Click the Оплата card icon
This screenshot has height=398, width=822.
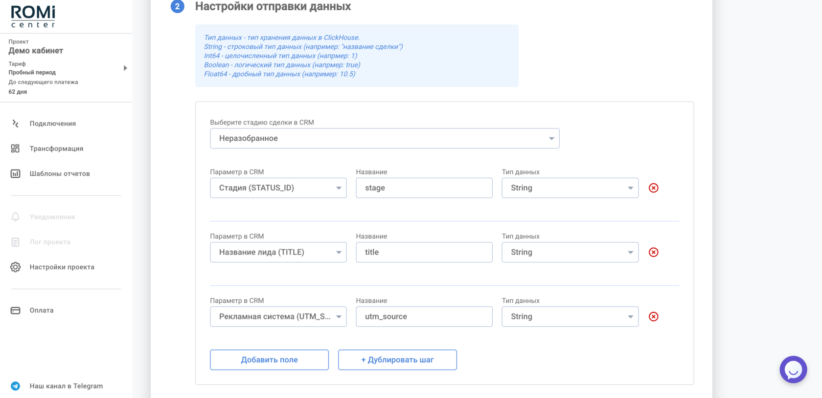click(15, 310)
